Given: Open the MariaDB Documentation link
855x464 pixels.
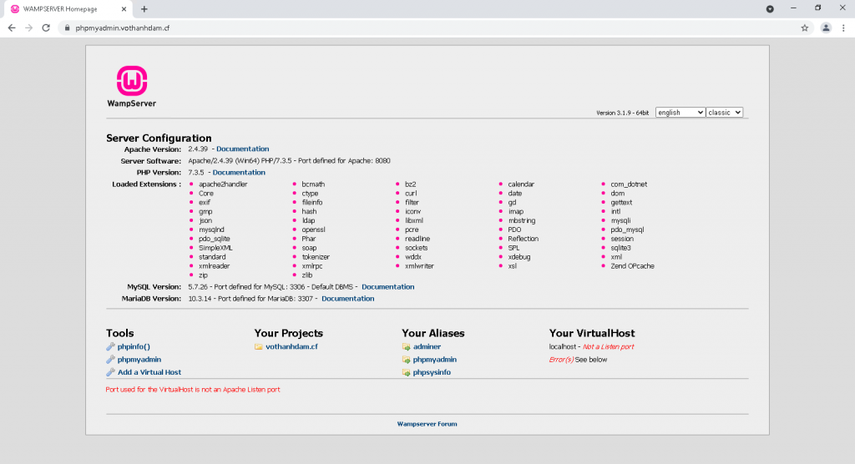Looking at the screenshot, I should pyautogui.click(x=347, y=299).
